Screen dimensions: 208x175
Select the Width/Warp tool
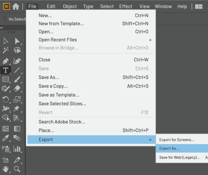coord(6,109)
